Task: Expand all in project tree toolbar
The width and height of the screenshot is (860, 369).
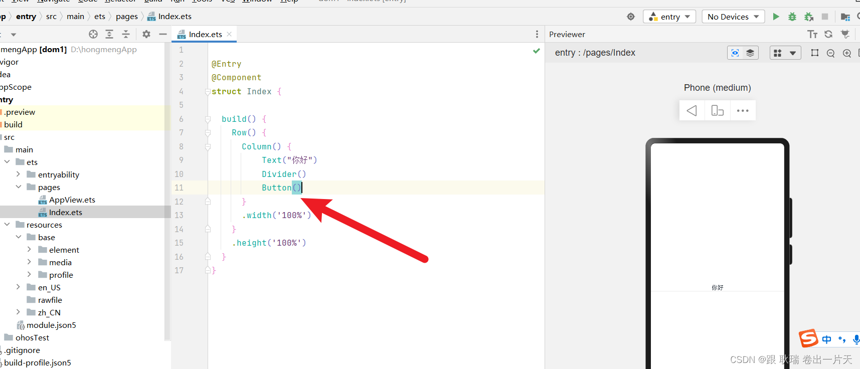Action: pyautogui.click(x=109, y=34)
